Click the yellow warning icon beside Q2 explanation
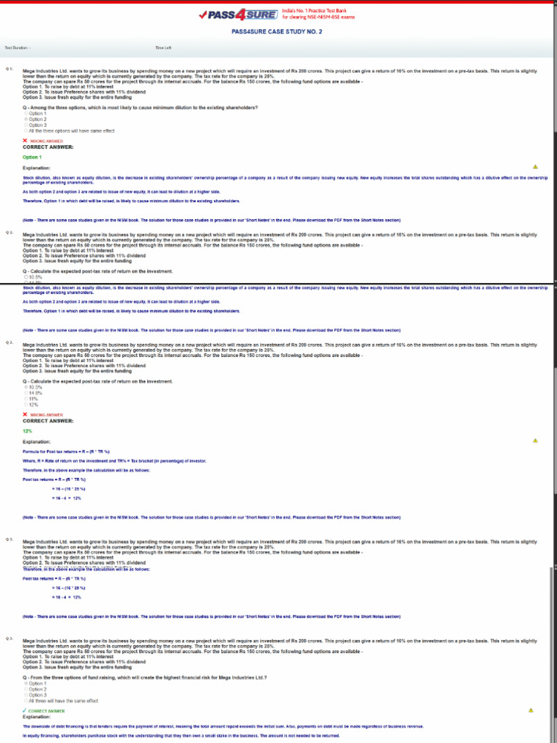The height and width of the screenshot is (743, 557). 535,440
